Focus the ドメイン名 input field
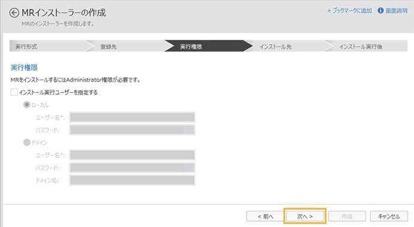 pyautogui.click(x=132, y=180)
